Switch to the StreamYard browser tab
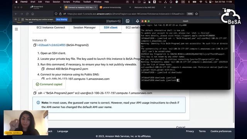 45,7
